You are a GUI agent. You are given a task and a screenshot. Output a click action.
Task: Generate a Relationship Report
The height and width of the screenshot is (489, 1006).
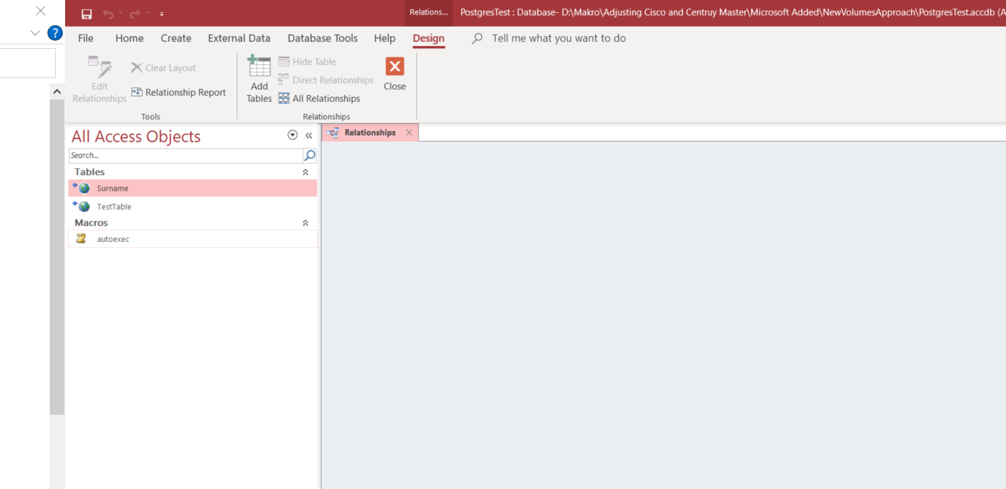coord(179,93)
